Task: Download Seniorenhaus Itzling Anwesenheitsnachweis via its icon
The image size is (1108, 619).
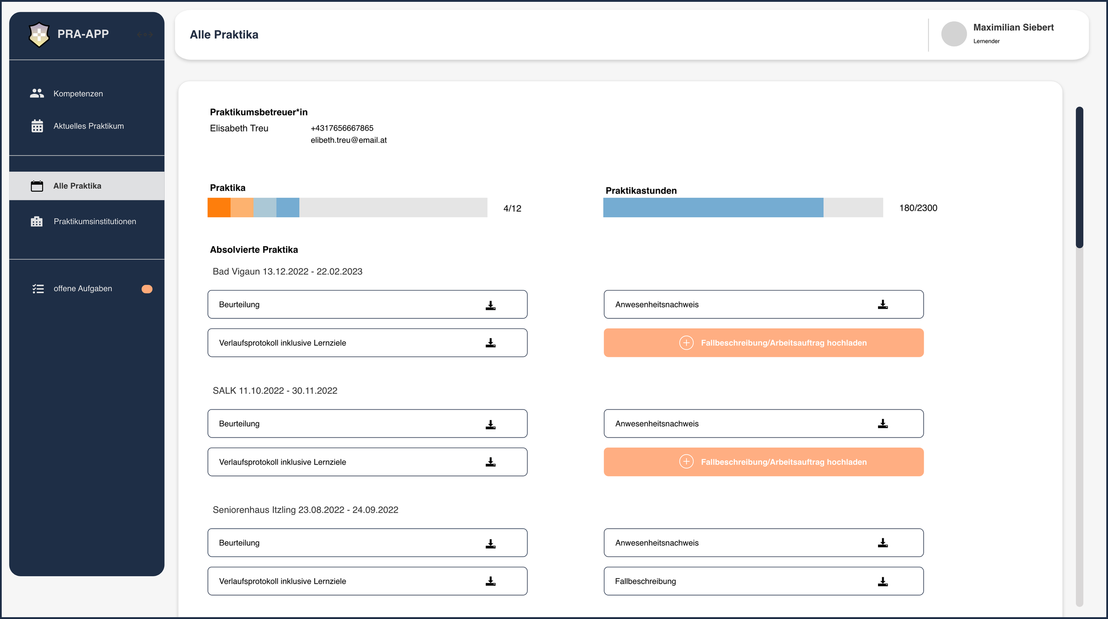Action: tap(882, 542)
